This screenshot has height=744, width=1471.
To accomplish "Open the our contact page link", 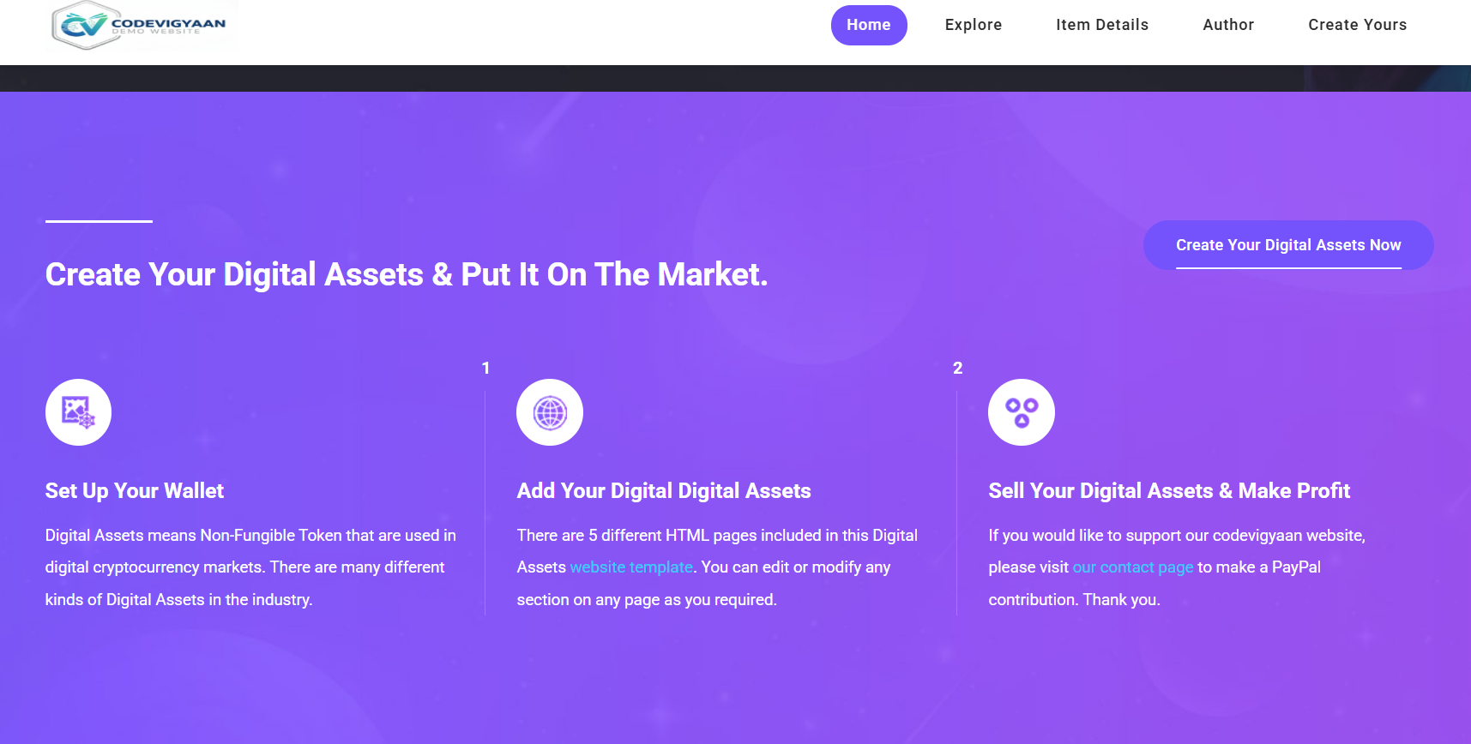I will point(1132,567).
